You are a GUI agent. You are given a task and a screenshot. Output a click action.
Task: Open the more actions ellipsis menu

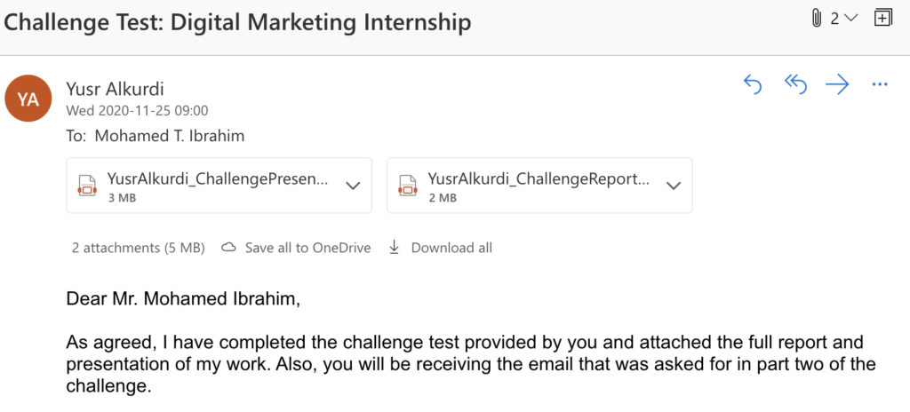pos(880,84)
